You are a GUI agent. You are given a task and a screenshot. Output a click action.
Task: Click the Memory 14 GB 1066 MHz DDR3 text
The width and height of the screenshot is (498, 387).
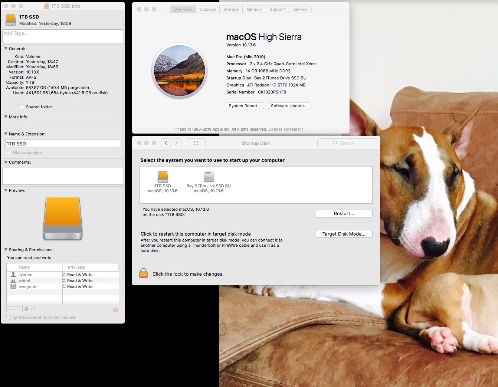(258, 71)
